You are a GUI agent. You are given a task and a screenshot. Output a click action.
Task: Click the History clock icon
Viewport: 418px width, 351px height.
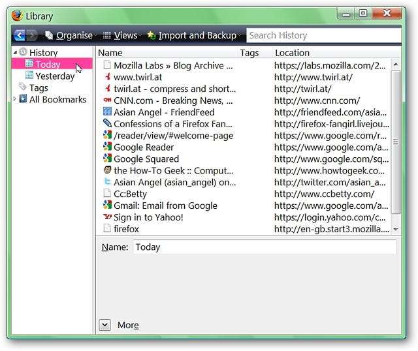pos(24,52)
